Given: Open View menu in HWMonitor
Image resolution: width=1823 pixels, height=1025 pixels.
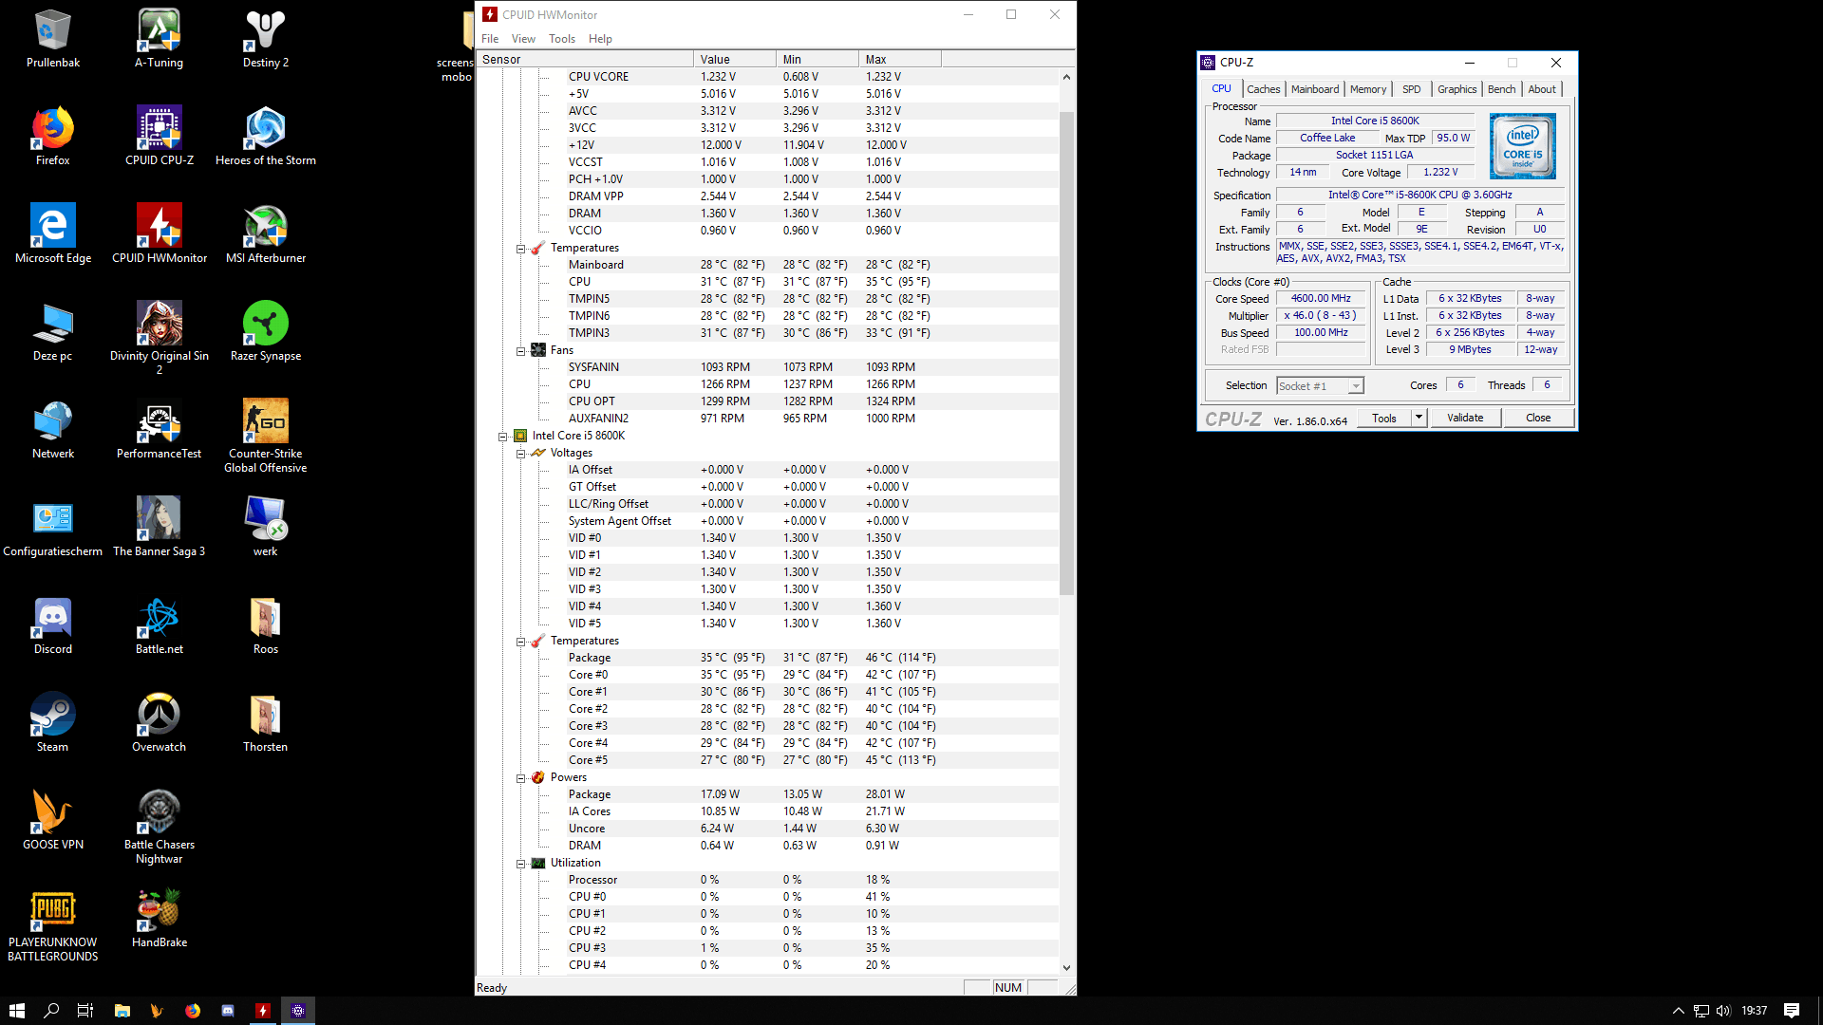Looking at the screenshot, I should pos(523,39).
